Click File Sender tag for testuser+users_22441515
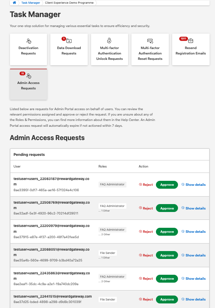 107,300
